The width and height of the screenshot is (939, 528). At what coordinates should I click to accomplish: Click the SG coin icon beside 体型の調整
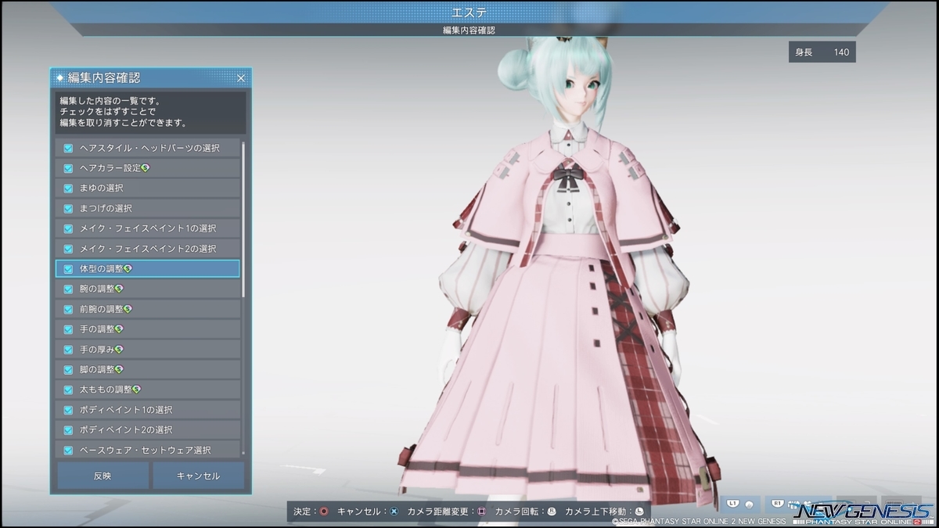pos(128,268)
